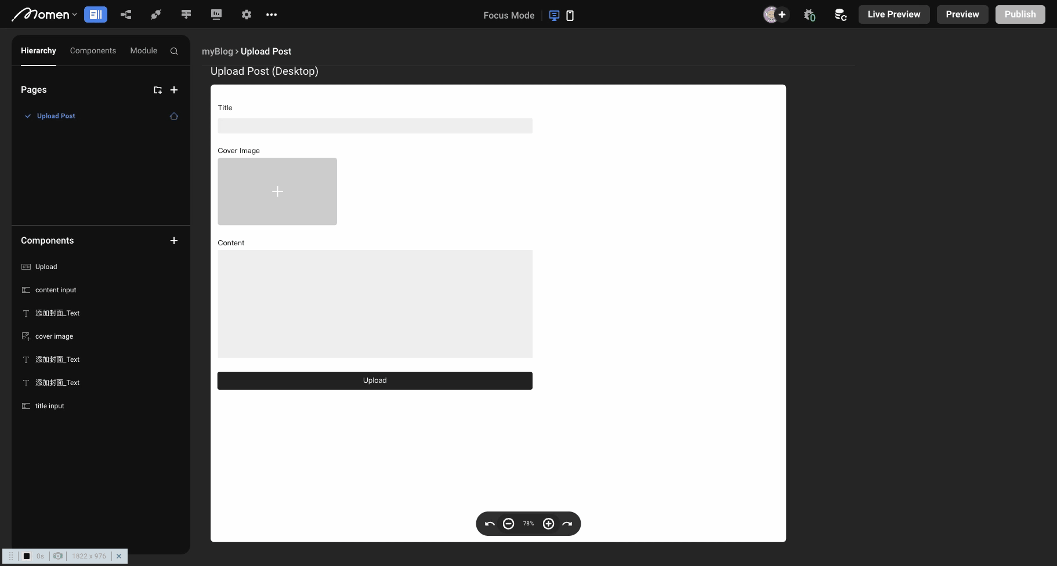Click the Live Preview button
The width and height of the screenshot is (1057, 566).
(x=893, y=14)
